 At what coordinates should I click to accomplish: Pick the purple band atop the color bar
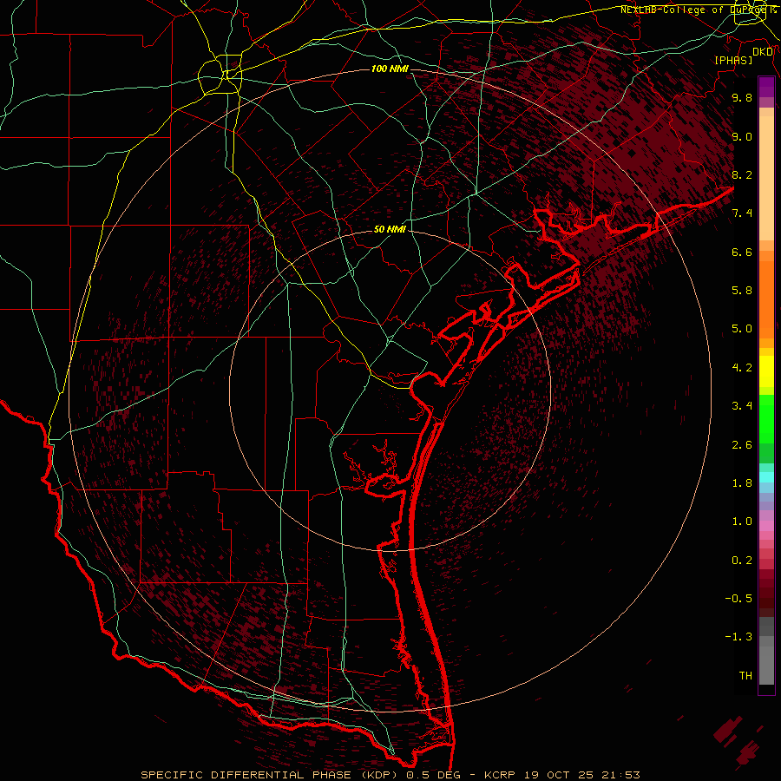(x=766, y=87)
